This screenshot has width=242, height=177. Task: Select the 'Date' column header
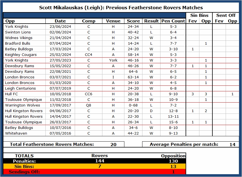click(60, 21)
